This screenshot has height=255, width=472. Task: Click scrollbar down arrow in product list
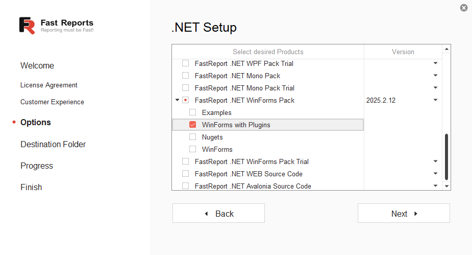click(x=446, y=186)
